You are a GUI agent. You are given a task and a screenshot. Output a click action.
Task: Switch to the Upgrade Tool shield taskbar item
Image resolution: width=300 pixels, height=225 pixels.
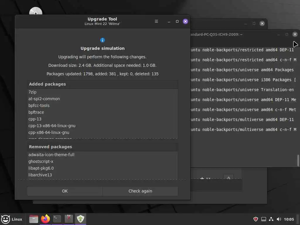pyautogui.click(x=81, y=219)
